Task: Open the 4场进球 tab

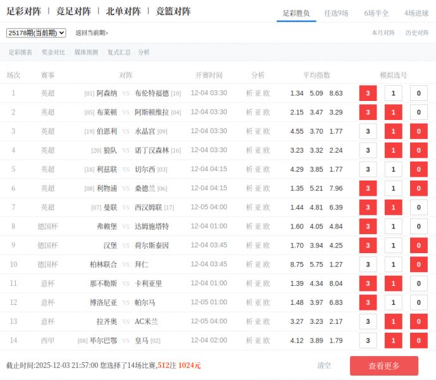Action: [x=416, y=13]
